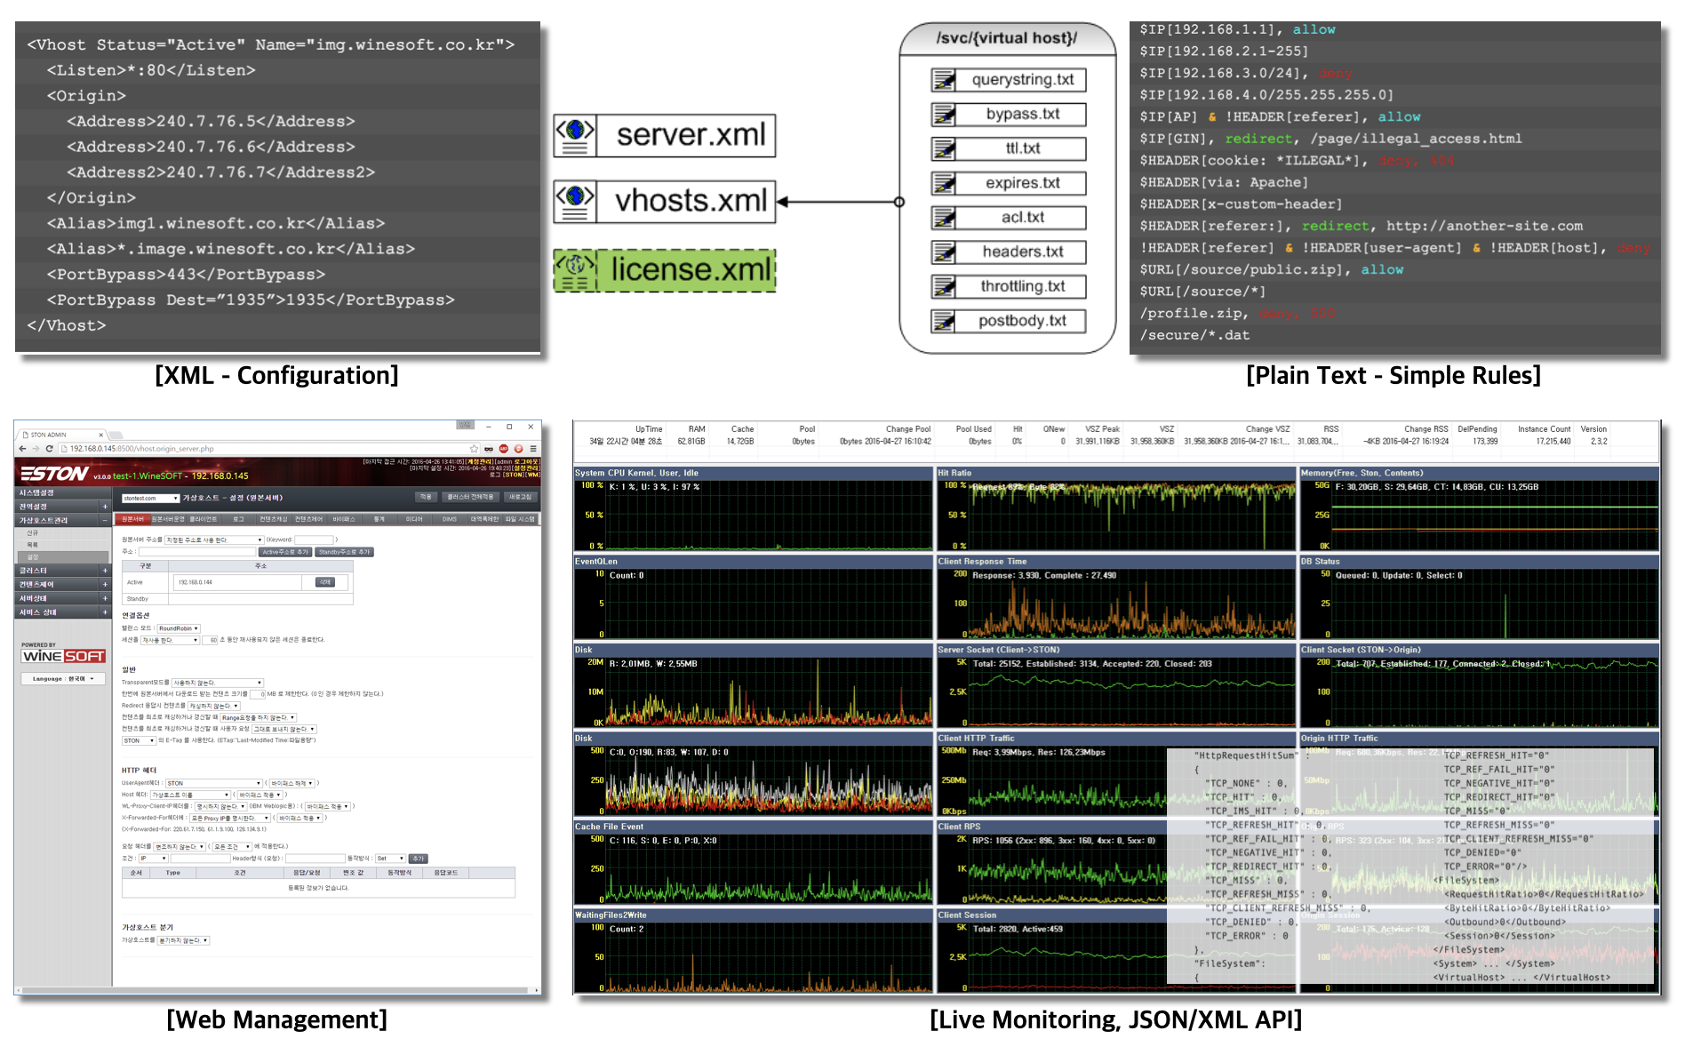Click the license.xml green file icon
This screenshot has width=1685, height=1047.
(x=575, y=270)
